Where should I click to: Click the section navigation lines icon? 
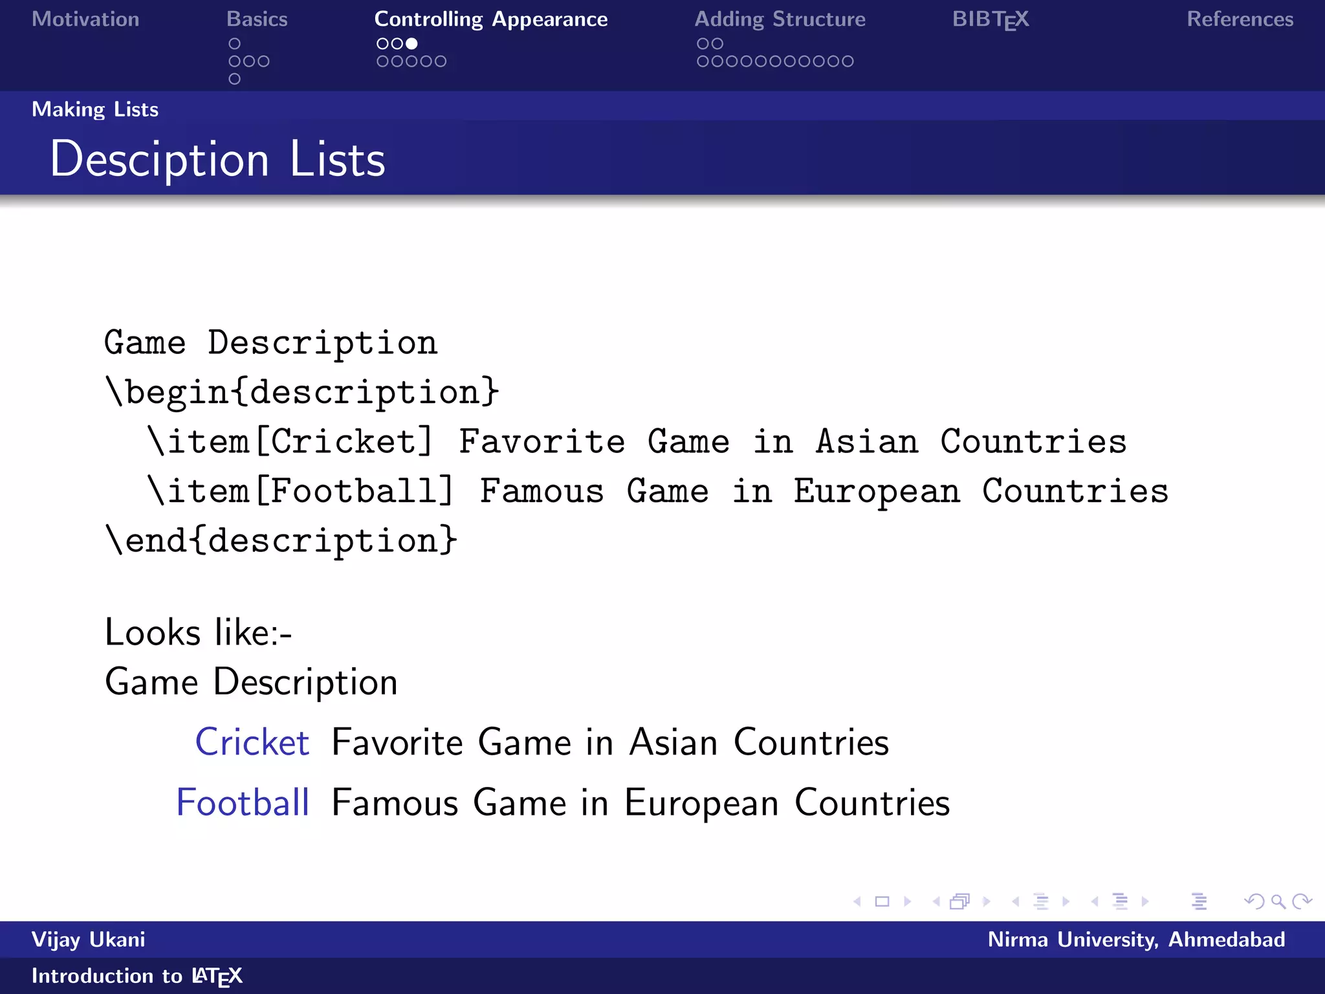[x=1121, y=901]
